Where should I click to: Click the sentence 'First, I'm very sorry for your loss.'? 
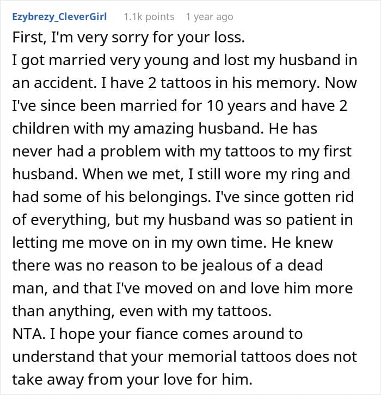click(128, 38)
